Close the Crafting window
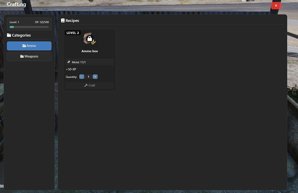Screen dimensions: 298x193 tap(276, 5)
